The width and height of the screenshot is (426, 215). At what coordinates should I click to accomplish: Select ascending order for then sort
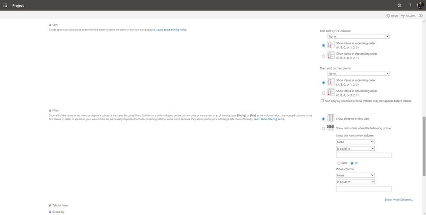pos(323,83)
